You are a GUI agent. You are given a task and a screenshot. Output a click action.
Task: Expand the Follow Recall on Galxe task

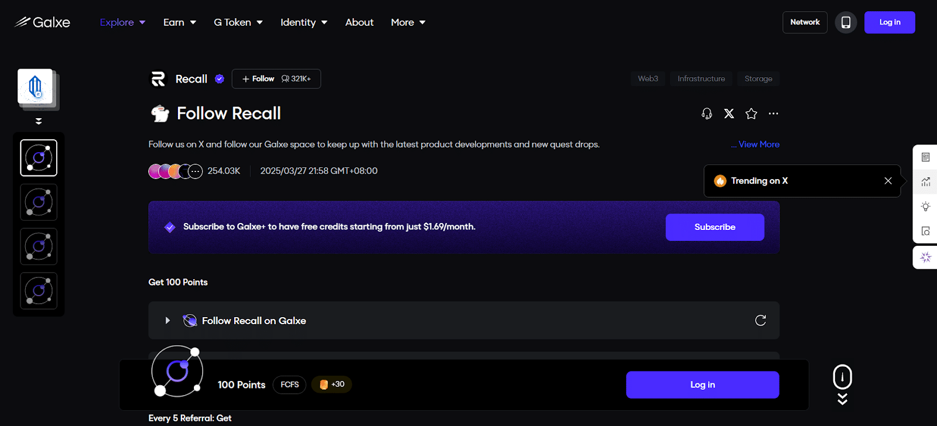click(x=167, y=321)
